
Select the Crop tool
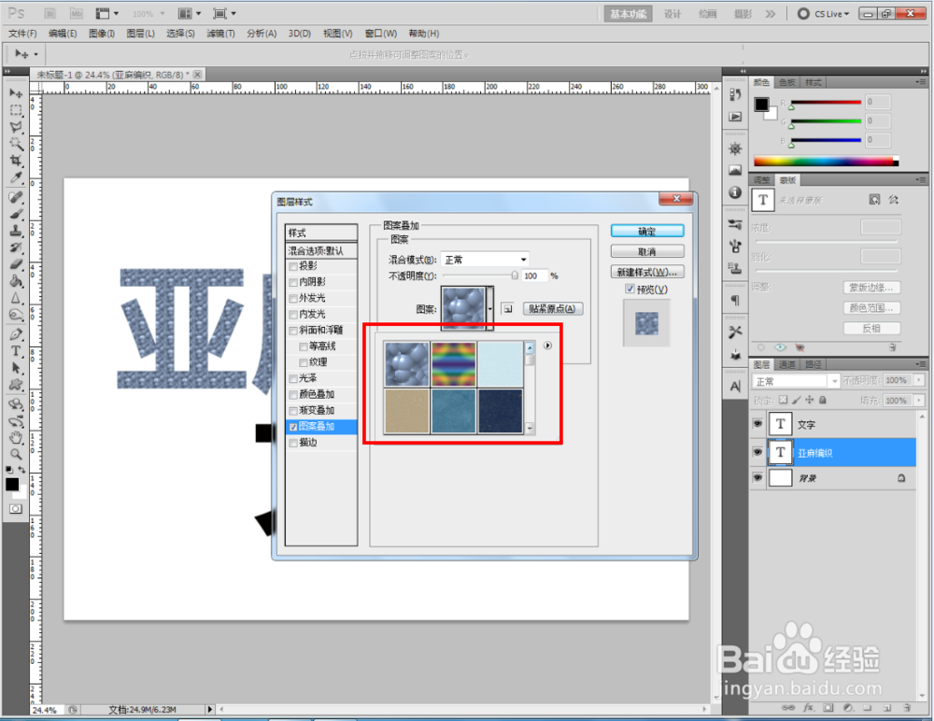pyautogui.click(x=16, y=161)
